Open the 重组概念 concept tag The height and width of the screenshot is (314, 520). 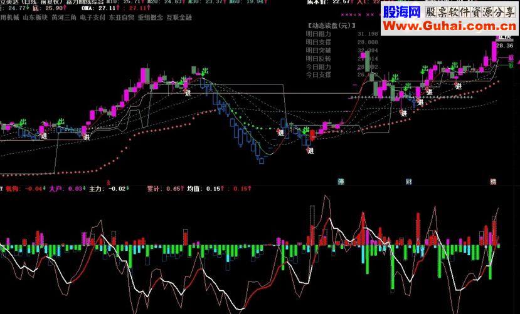151,18
